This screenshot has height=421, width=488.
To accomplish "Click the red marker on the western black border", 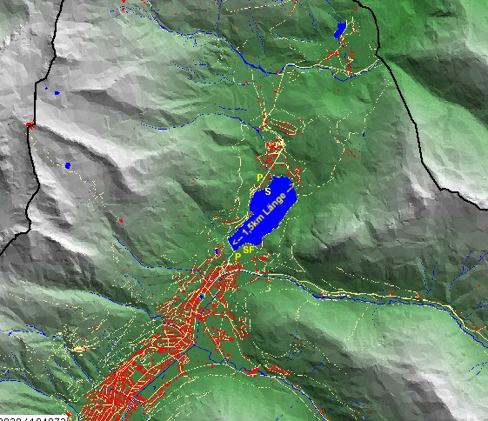I will [30, 125].
